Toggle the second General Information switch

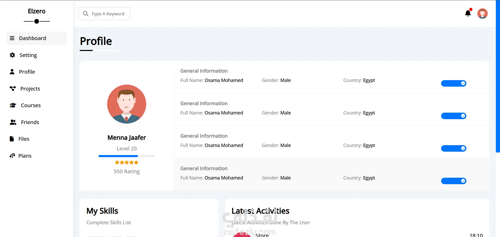pyautogui.click(x=454, y=116)
